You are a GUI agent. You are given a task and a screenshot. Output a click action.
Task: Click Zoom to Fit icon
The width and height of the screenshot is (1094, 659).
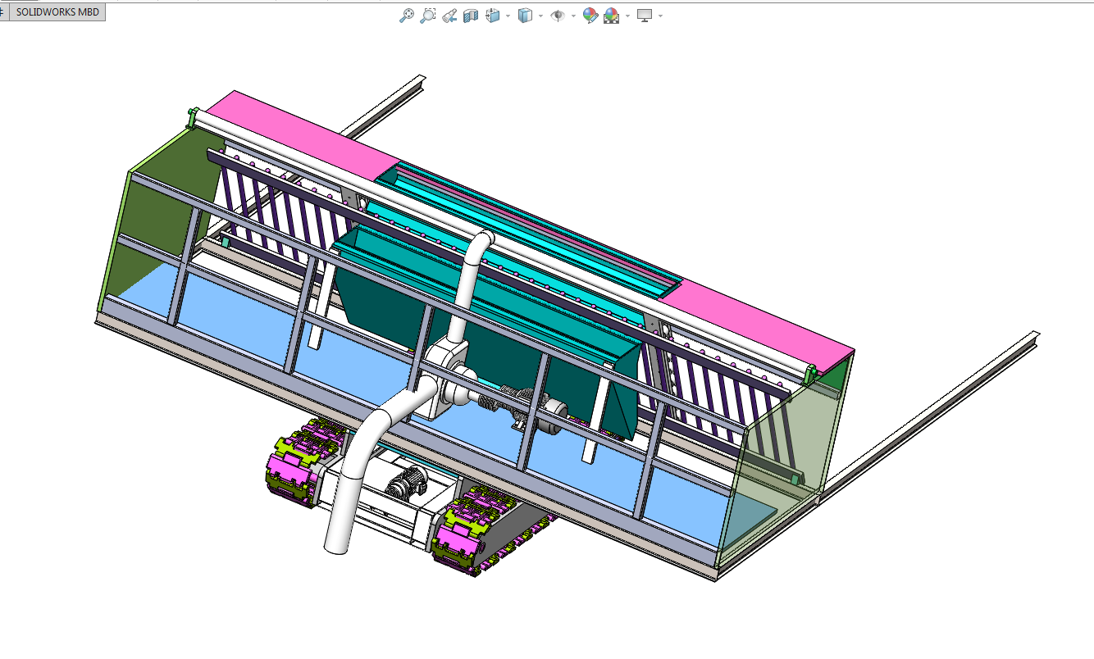pyautogui.click(x=406, y=15)
